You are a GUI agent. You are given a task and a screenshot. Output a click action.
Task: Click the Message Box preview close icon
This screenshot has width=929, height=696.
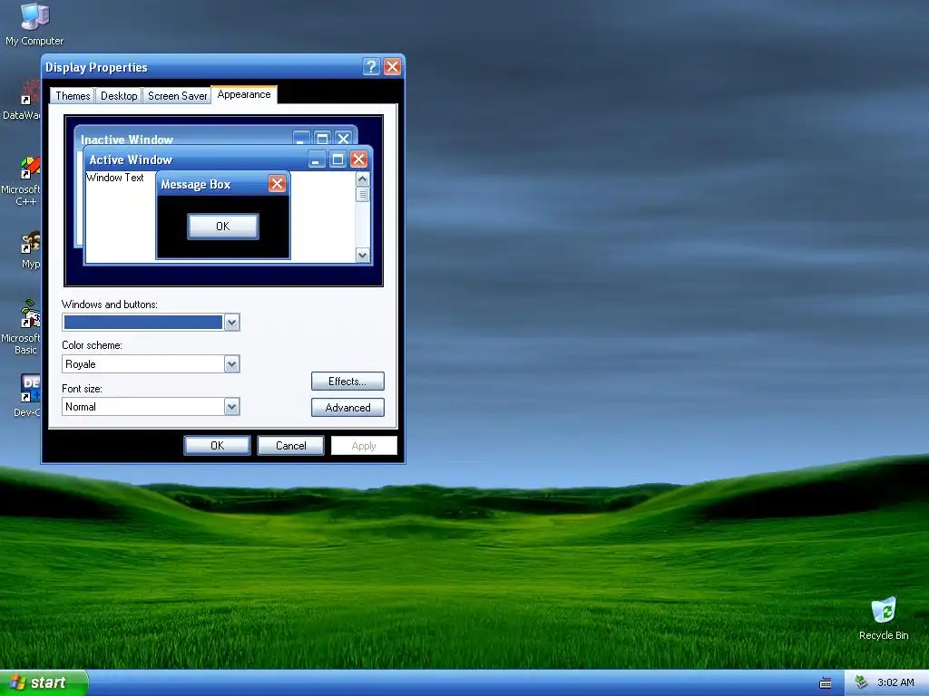point(277,184)
